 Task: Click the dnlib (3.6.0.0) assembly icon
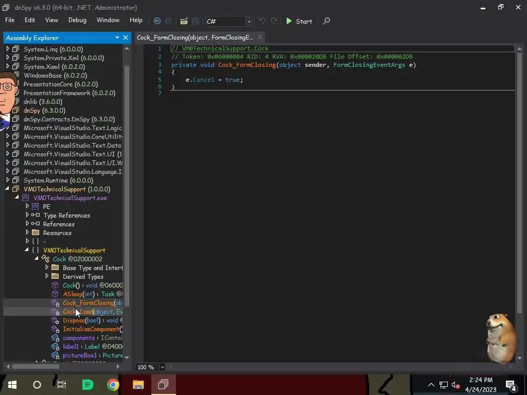(x=15, y=101)
